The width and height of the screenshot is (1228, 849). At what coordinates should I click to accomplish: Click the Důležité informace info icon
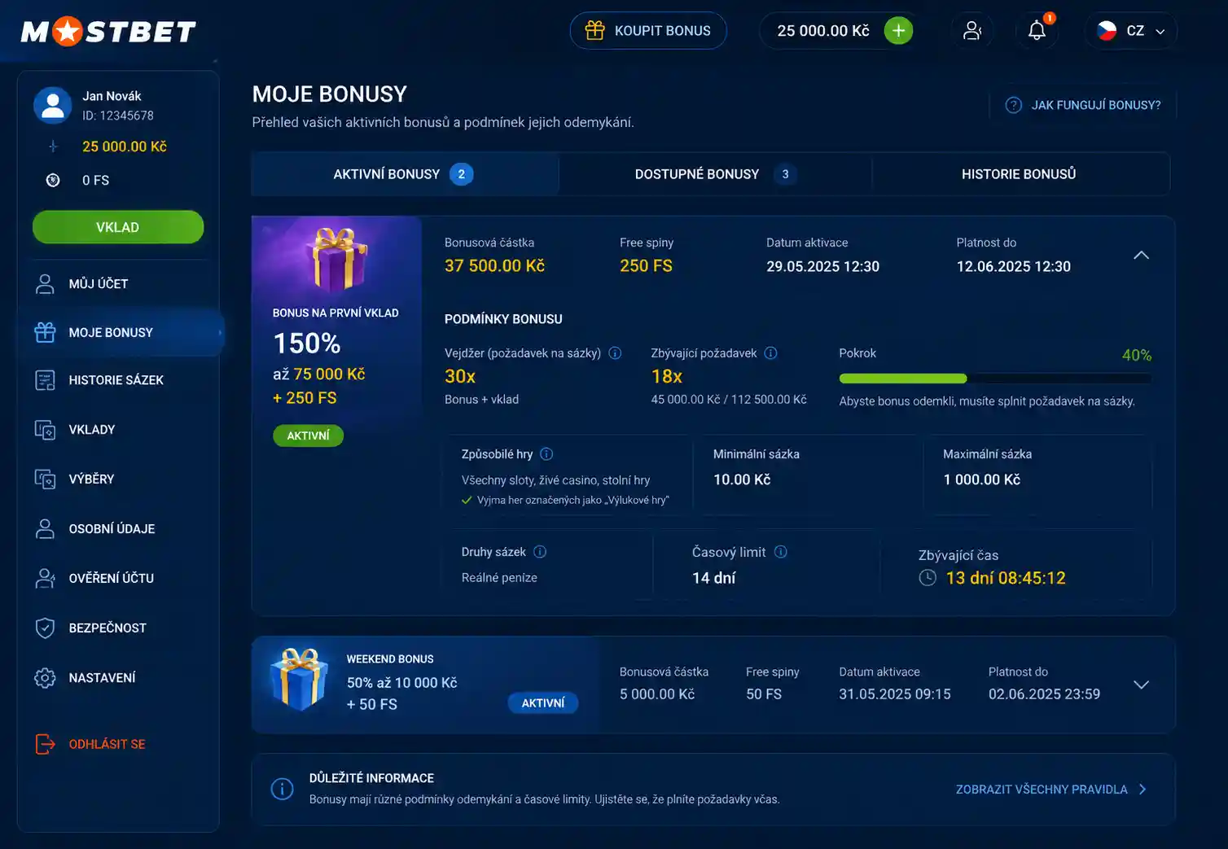282,789
